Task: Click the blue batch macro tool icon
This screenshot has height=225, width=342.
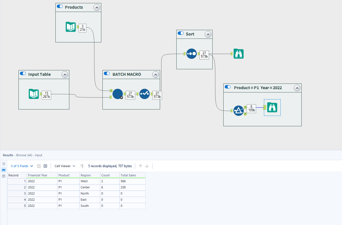Action: 117,94
